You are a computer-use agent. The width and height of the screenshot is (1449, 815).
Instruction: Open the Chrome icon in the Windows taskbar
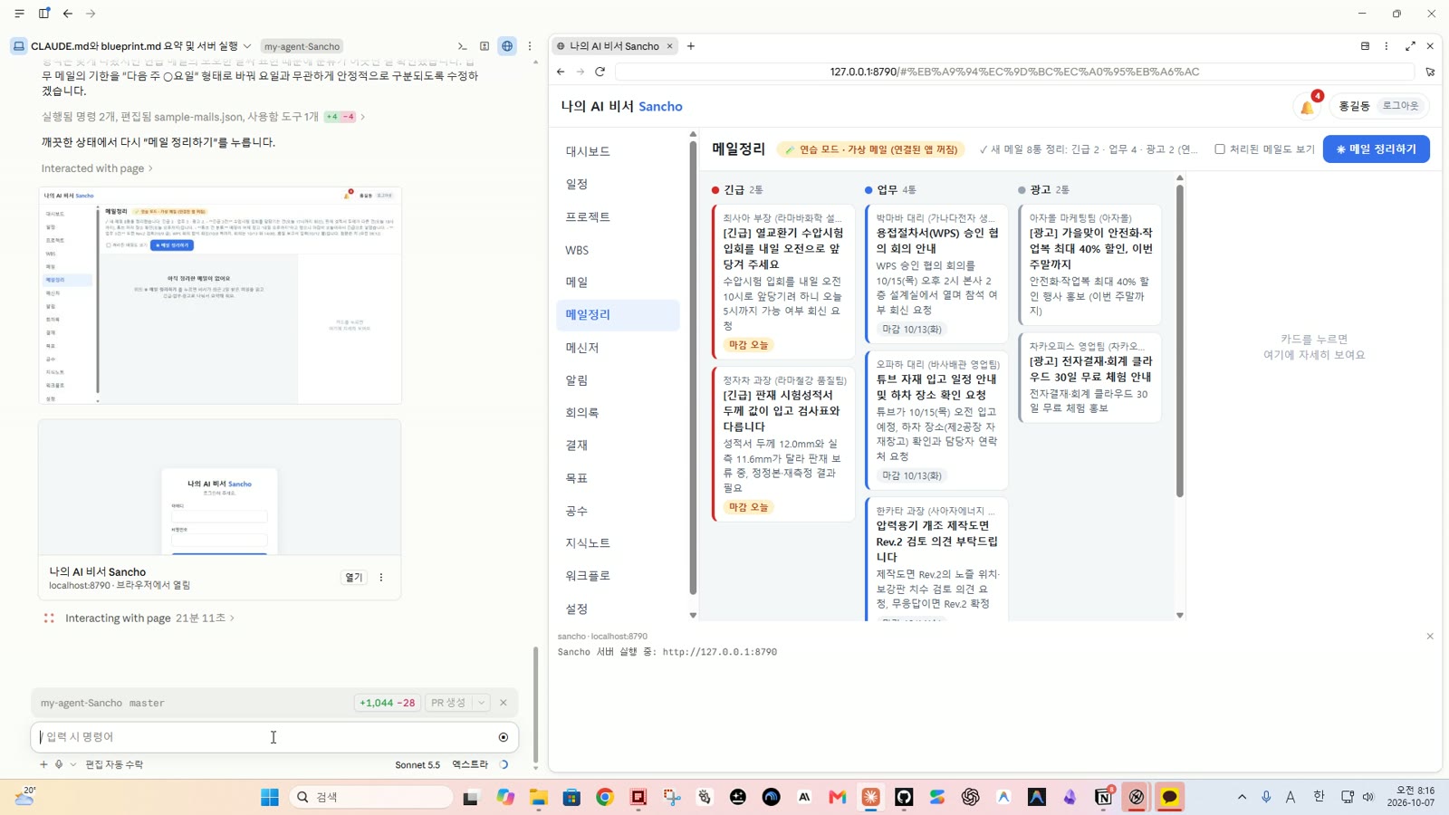click(605, 797)
